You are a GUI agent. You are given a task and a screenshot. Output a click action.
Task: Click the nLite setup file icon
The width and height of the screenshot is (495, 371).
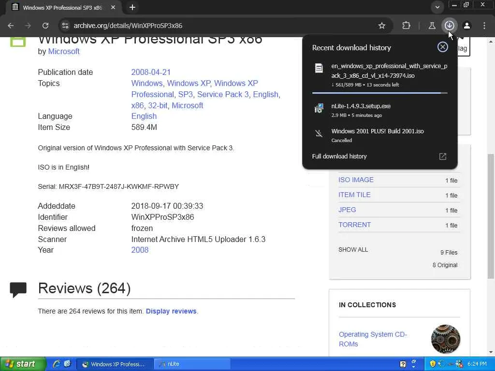click(319, 108)
